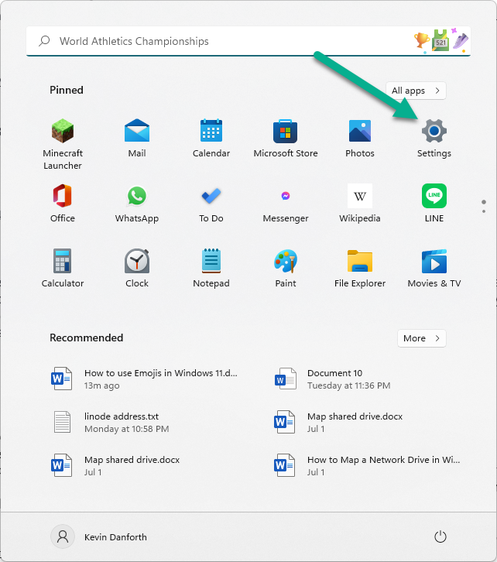Click the Kevin Danforth account name

pyautogui.click(x=115, y=537)
